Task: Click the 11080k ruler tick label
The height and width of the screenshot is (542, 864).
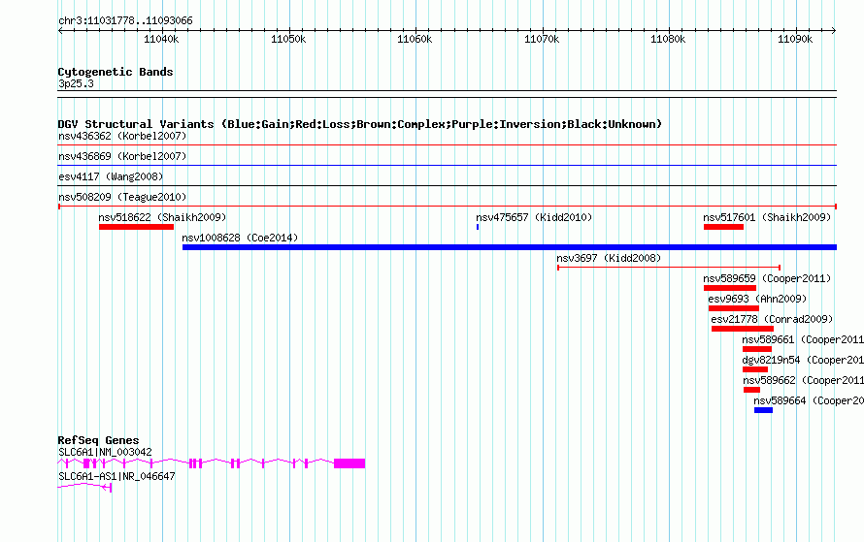Action: [x=669, y=39]
